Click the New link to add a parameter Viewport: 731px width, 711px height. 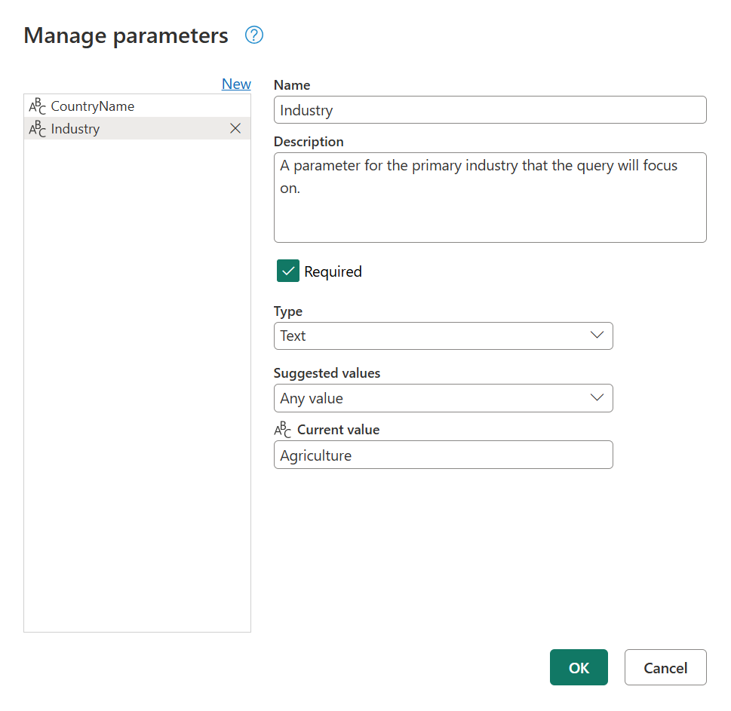click(236, 84)
